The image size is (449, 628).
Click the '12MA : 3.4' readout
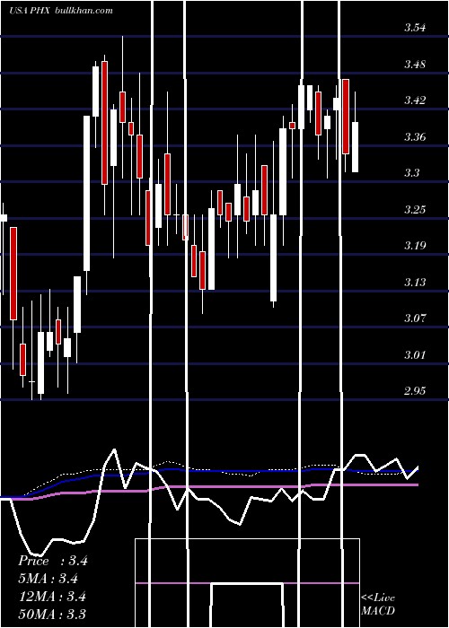point(52,597)
